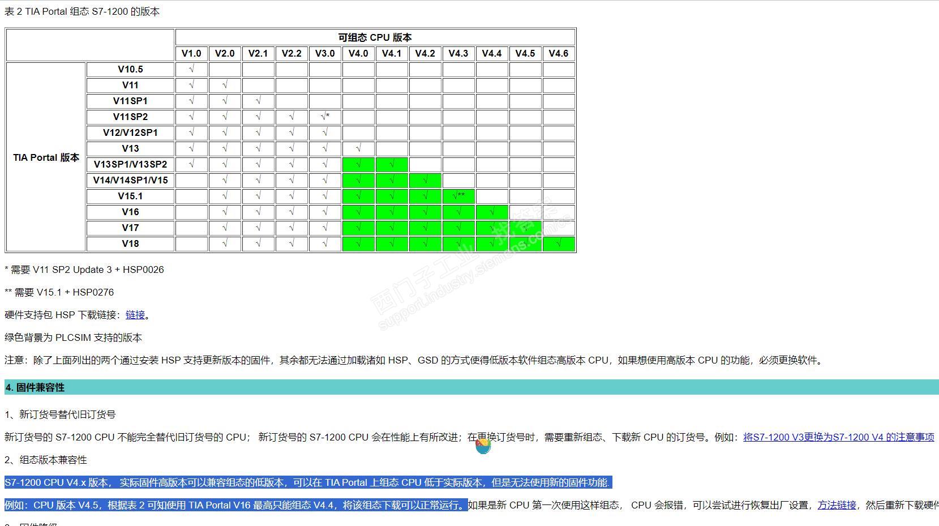Click the '√**' cell in the V15.1 row
This screenshot has width=939, height=526.
(x=458, y=196)
